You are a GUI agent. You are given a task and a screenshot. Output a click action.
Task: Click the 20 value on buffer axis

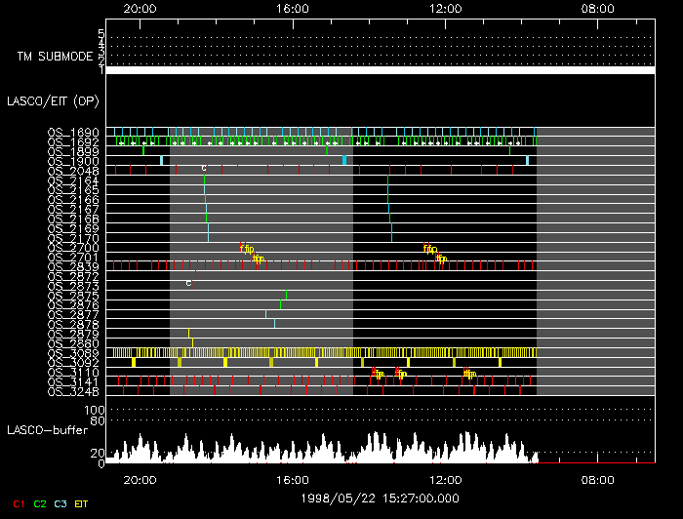point(98,453)
